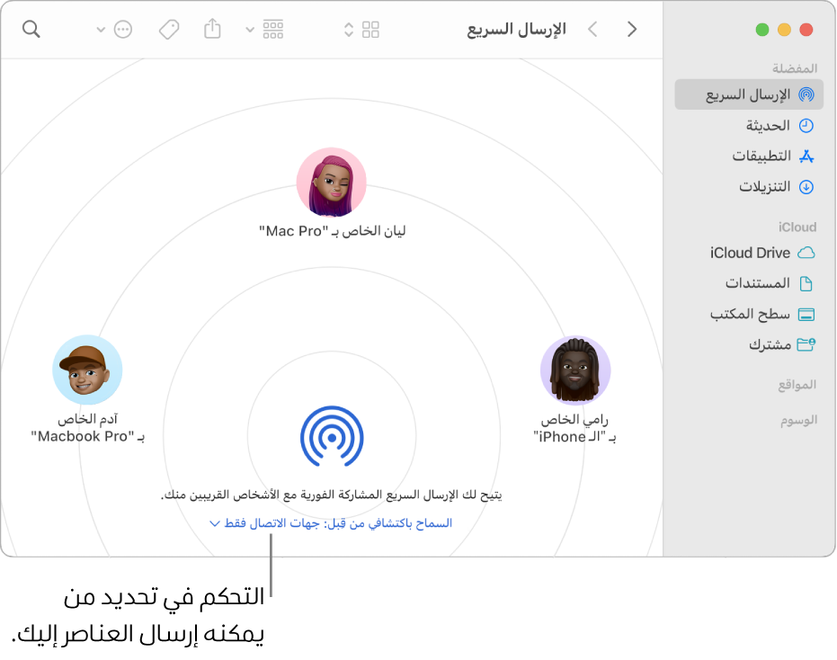Open سطح المكتب in the sidebar
This screenshot has height=660, width=837.
(x=749, y=314)
